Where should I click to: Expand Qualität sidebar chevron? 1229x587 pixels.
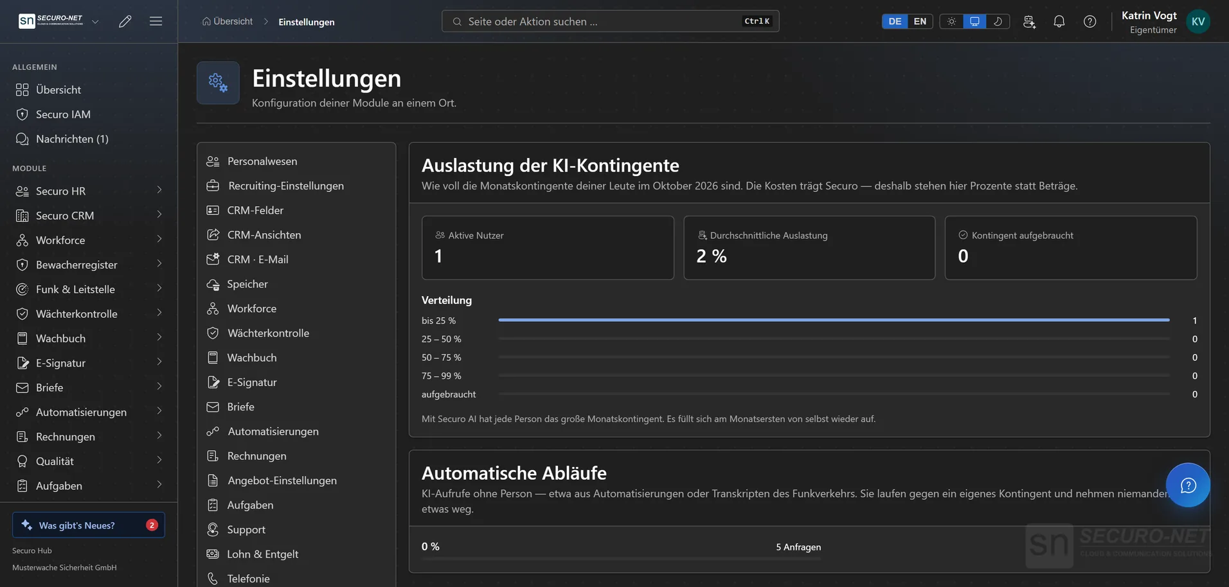[x=159, y=460]
